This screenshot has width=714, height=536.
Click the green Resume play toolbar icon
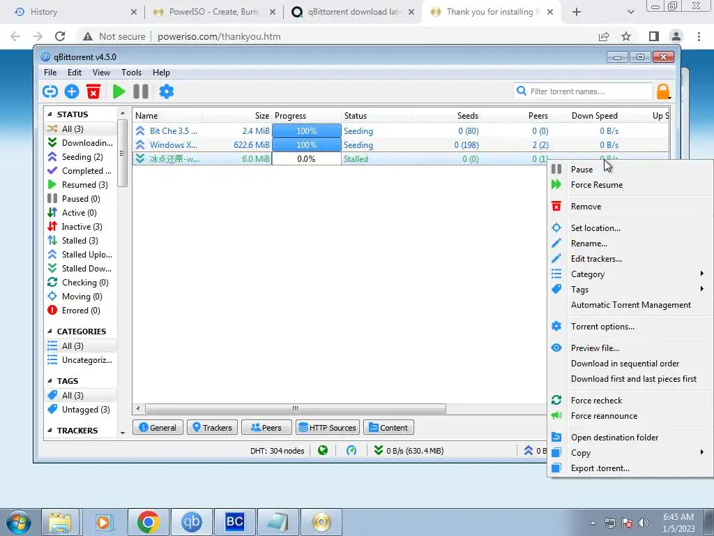[x=119, y=91]
